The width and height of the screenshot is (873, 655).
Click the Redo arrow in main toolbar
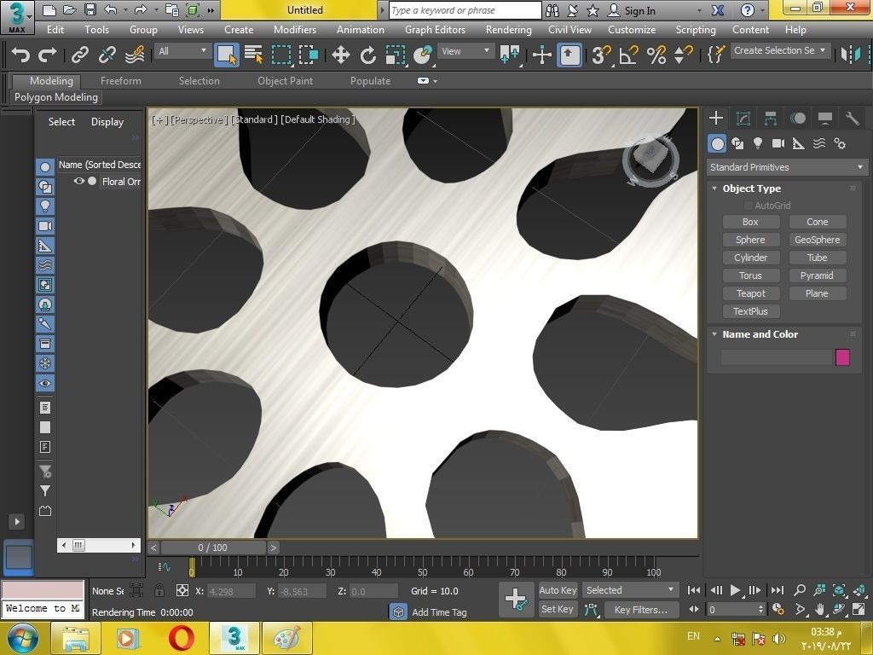pos(48,55)
